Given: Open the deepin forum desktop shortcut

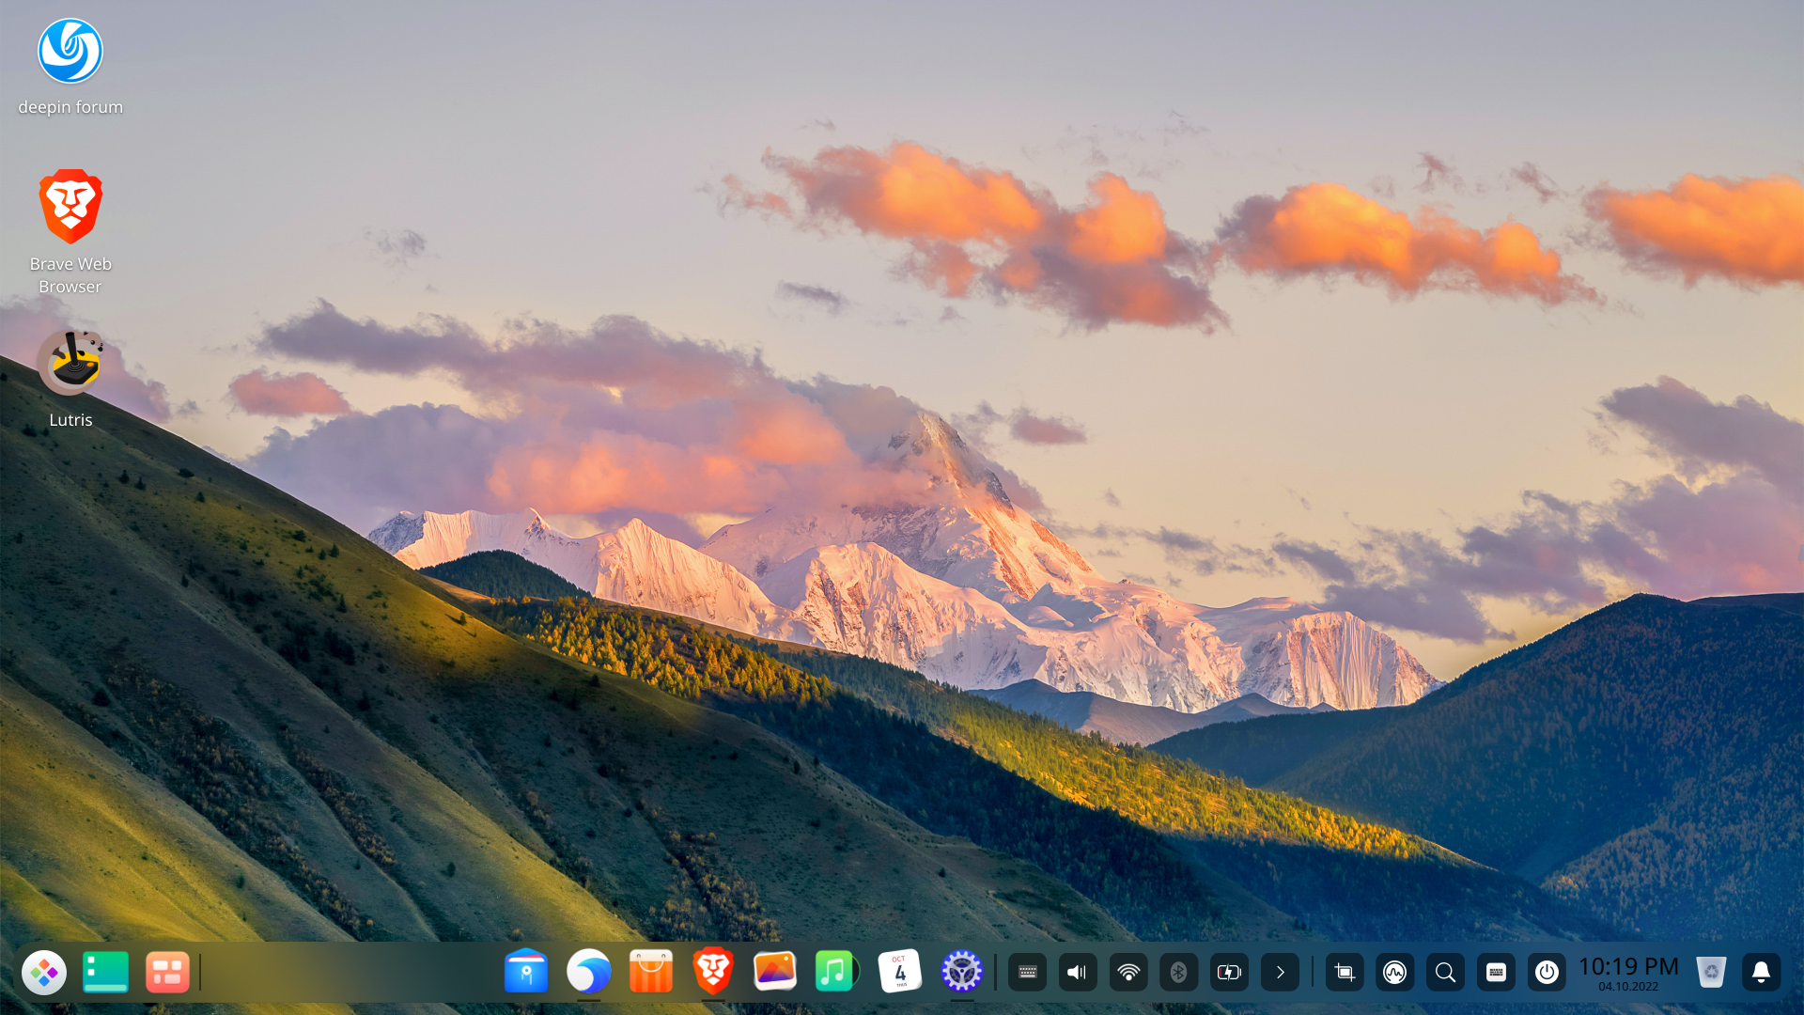Looking at the screenshot, I should coord(70,68).
